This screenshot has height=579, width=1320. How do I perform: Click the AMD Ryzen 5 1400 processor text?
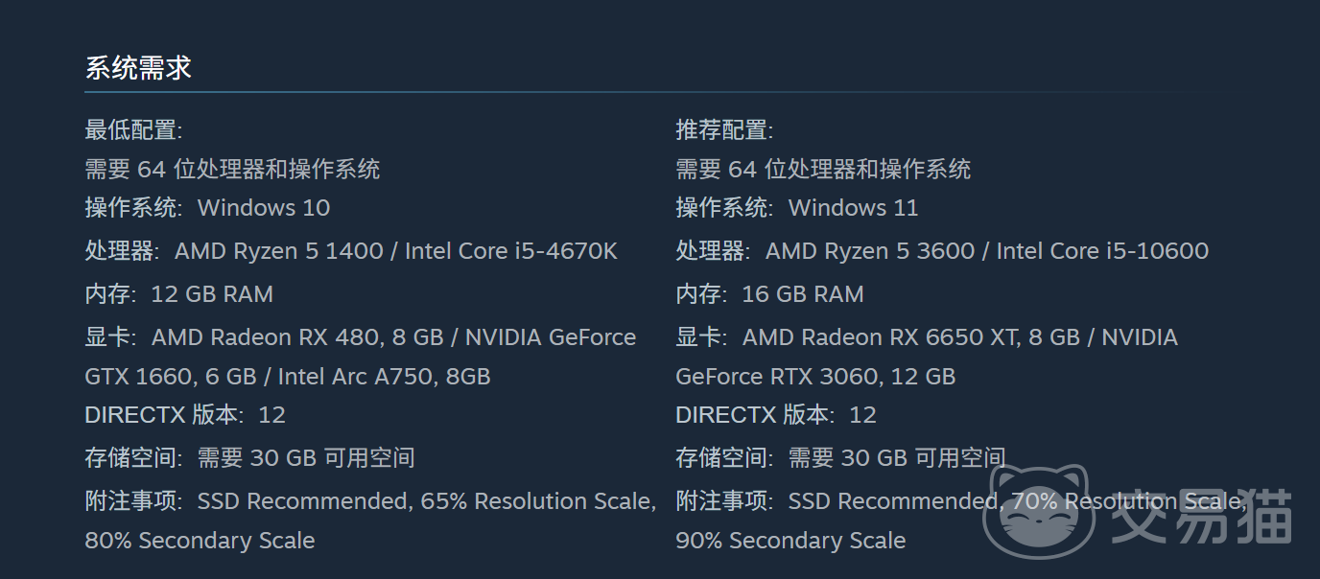click(278, 251)
